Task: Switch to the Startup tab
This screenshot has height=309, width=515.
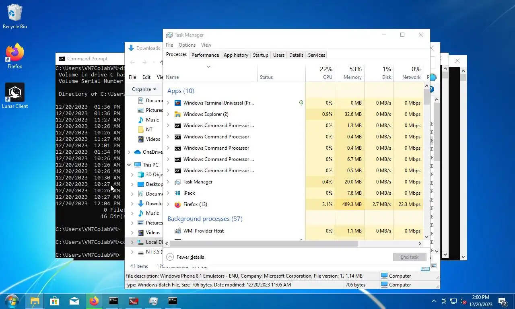Action: click(261, 55)
